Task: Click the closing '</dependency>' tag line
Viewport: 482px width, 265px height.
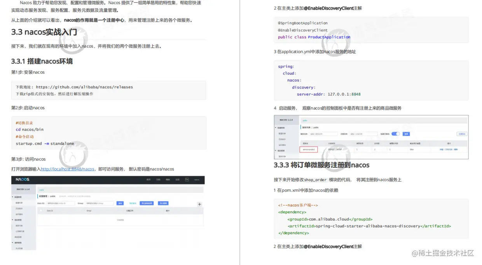Action: [x=293, y=233]
